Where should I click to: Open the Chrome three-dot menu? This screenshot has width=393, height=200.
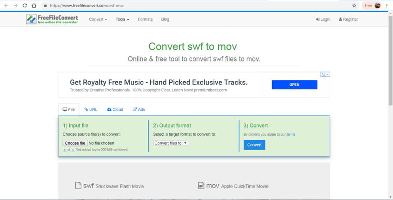pos(387,6)
